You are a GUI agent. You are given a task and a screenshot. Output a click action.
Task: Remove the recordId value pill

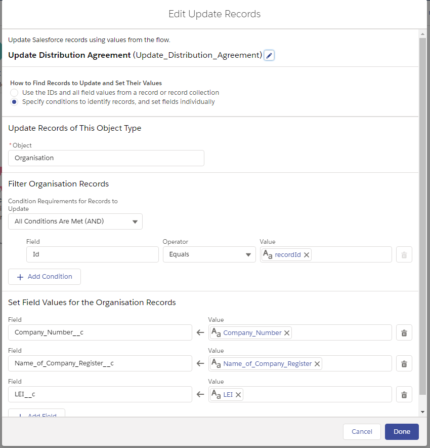tap(307, 255)
